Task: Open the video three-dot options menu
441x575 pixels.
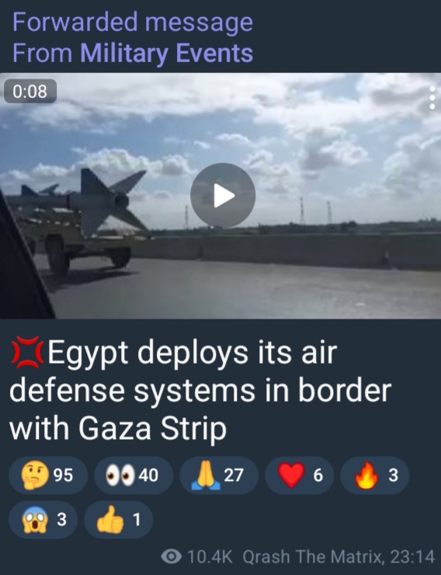Action: (x=432, y=98)
